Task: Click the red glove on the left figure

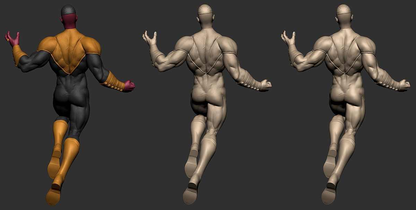Action: (14, 36)
